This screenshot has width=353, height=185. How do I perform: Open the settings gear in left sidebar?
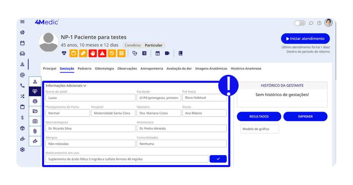point(22,150)
